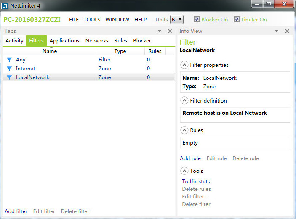The image size is (296, 219).
Task: Click the funnel icon beside Any filter
Action: click(x=9, y=60)
